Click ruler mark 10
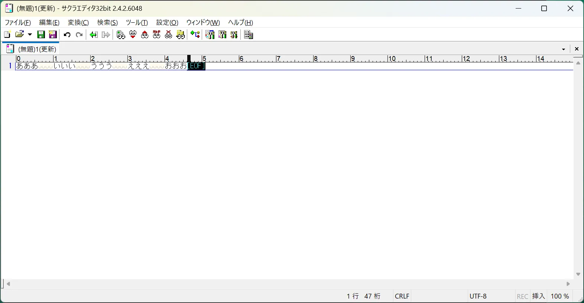The width and height of the screenshot is (584, 303). [x=392, y=59]
